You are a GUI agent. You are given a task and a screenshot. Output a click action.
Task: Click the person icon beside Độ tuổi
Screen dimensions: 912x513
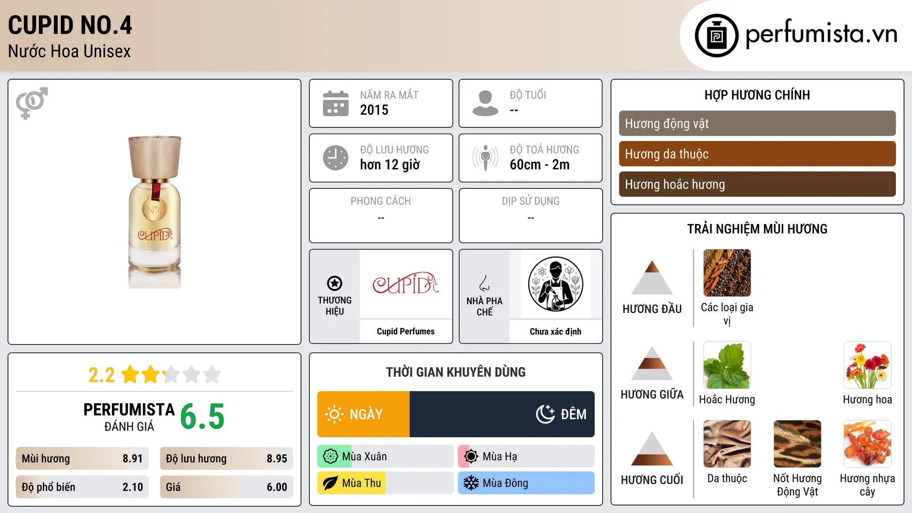[485, 103]
